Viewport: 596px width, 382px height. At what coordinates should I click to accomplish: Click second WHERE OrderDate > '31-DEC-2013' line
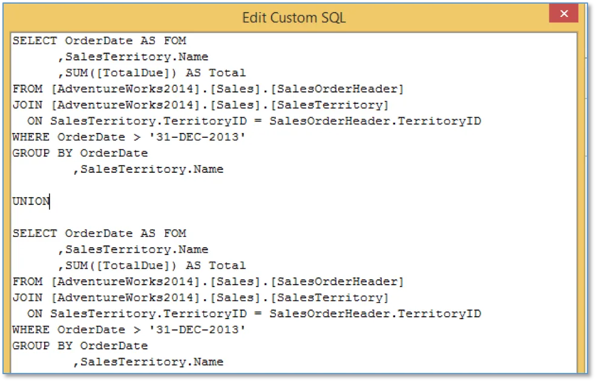(x=129, y=329)
